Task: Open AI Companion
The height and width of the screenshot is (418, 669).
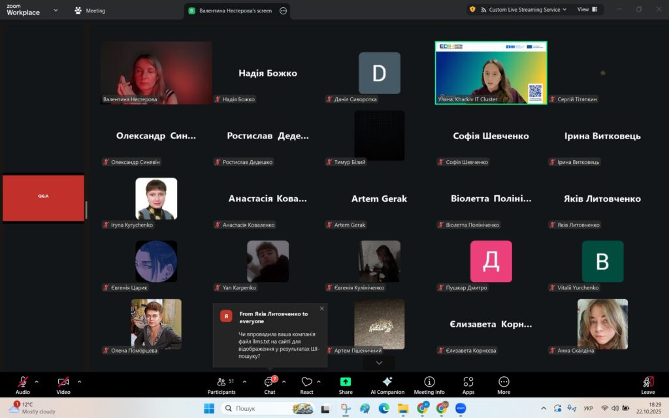Action: pos(387,384)
